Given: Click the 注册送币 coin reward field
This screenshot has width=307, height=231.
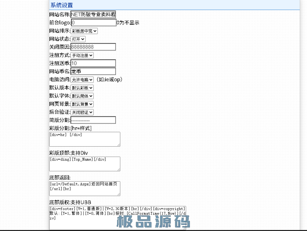Looking at the screenshot, I should pyautogui.click(x=92, y=63).
